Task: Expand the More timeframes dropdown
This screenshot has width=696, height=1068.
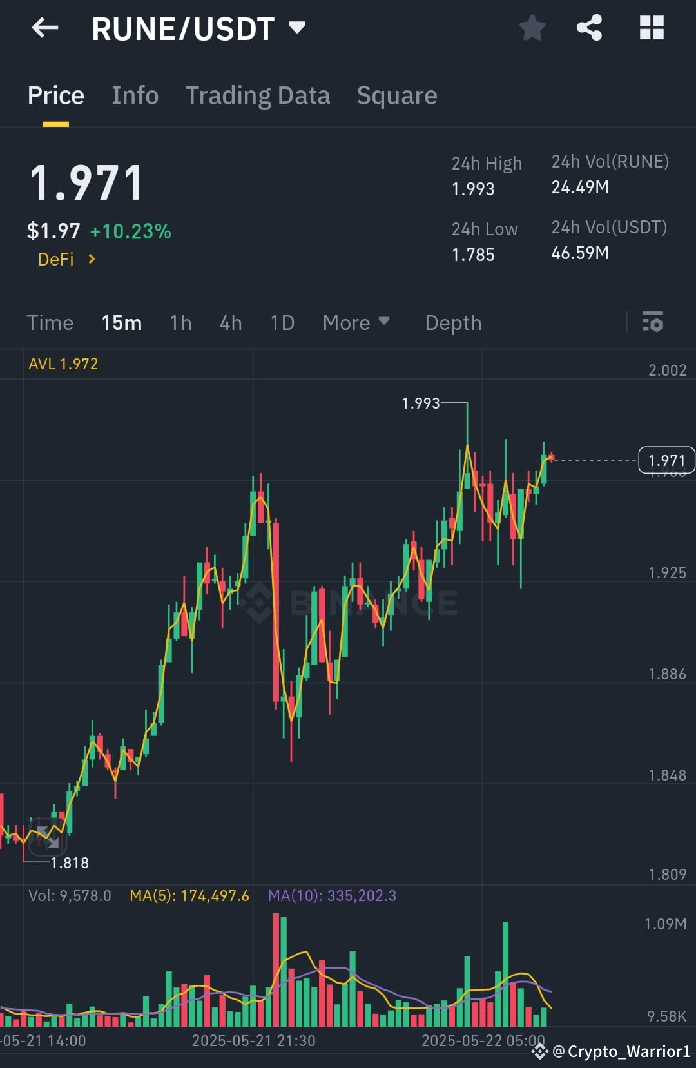Action: tap(356, 322)
